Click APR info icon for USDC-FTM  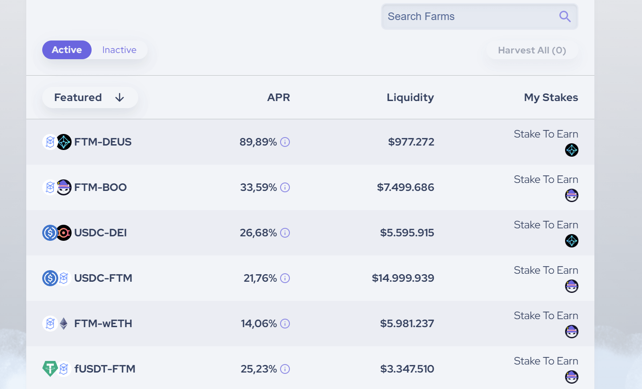tap(285, 278)
